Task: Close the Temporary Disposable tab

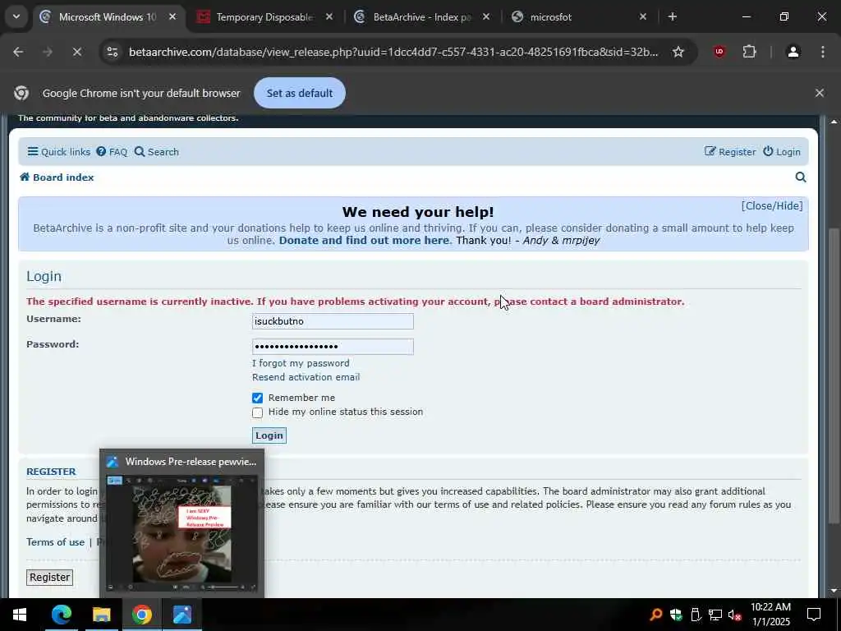Action: (x=329, y=17)
